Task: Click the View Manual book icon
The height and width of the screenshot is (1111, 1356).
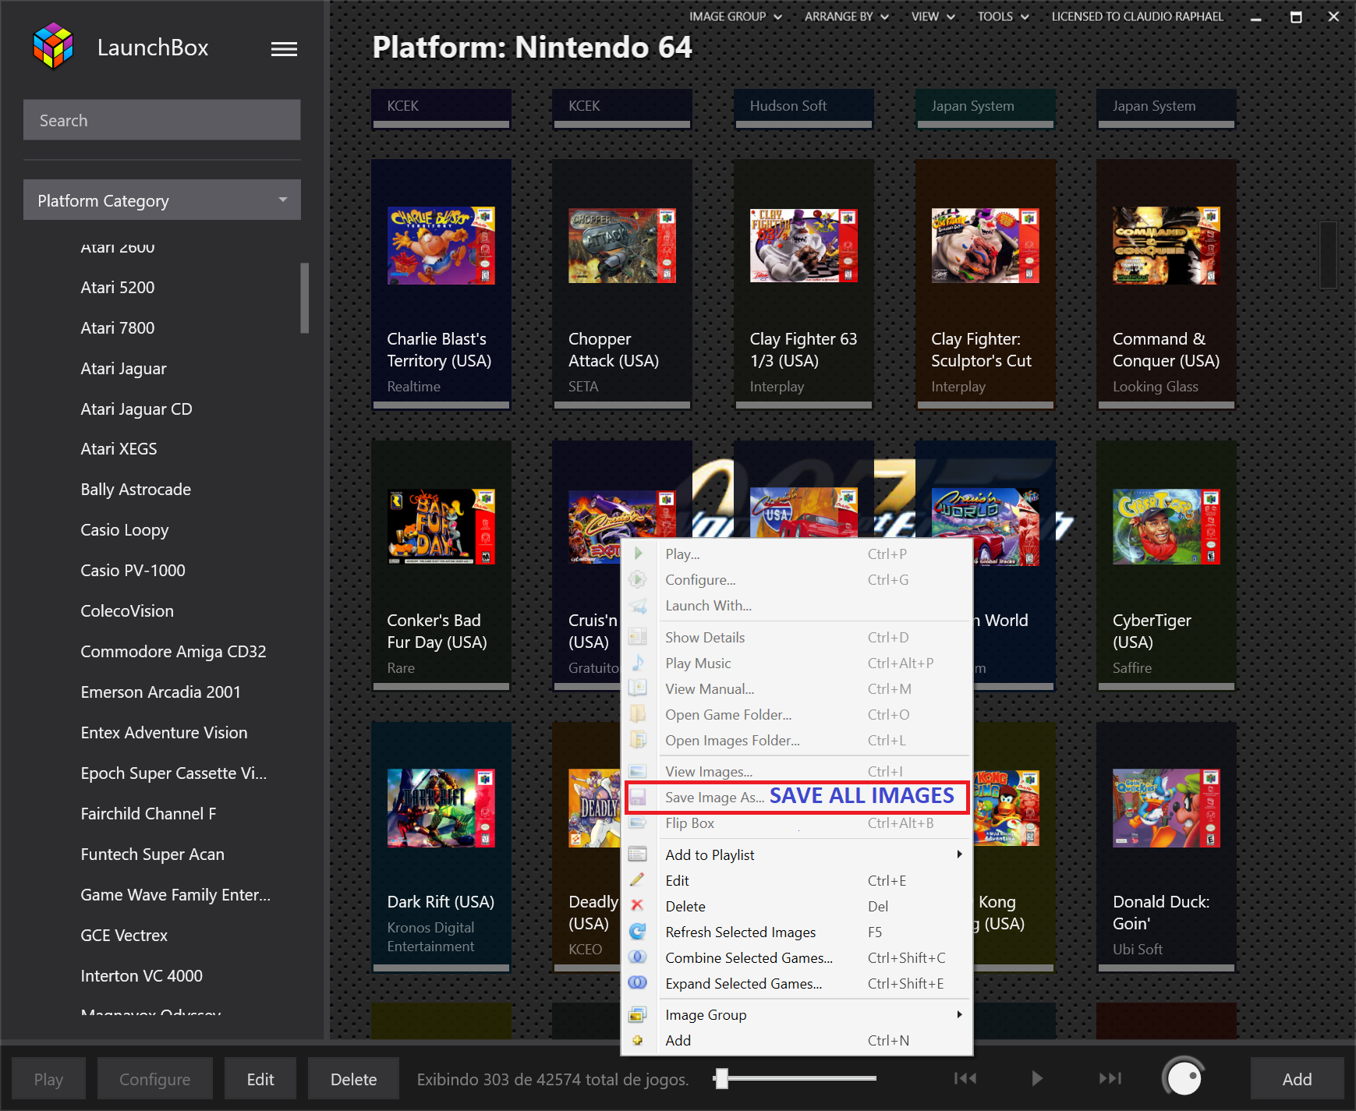Action: tap(638, 688)
